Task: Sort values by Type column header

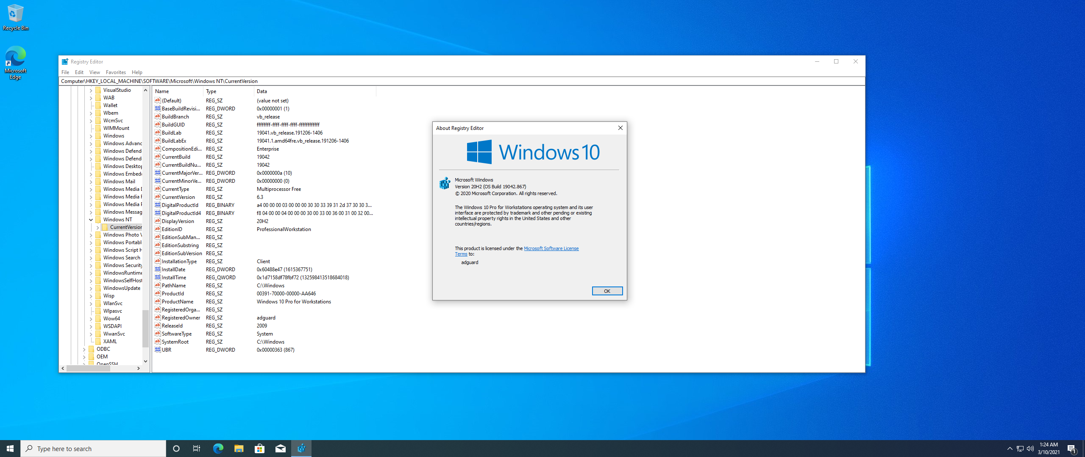Action: click(228, 91)
